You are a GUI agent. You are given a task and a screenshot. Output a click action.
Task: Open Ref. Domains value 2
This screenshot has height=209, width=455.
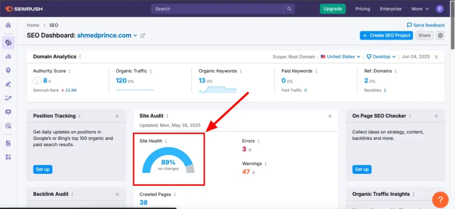pyautogui.click(x=366, y=81)
